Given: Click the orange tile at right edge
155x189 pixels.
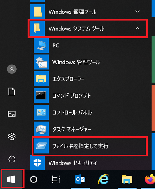Looking at the screenshot, I should pyautogui.click(x=153, y=108).
